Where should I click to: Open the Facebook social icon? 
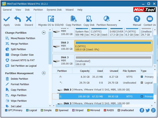(x=142, y=110)
